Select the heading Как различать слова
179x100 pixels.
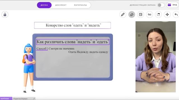click(x=73, y=42)
